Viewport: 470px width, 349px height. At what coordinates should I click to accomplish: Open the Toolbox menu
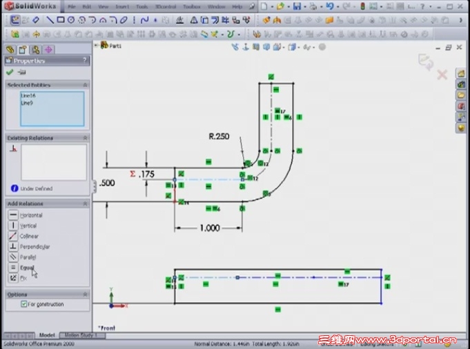192,7
